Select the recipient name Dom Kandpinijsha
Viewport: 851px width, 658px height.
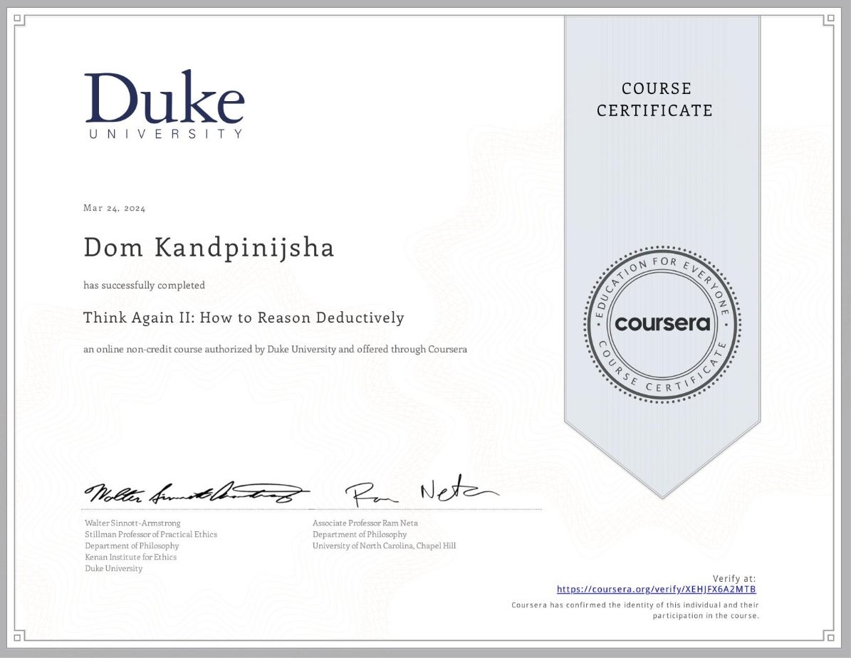click(x=209, y=248)
